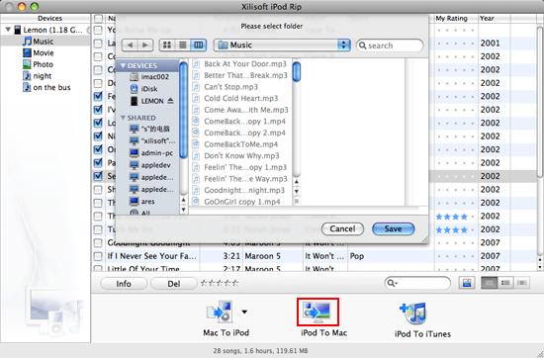Switch folder dialog to column view
544x358 pixels.
click(199, 45)
